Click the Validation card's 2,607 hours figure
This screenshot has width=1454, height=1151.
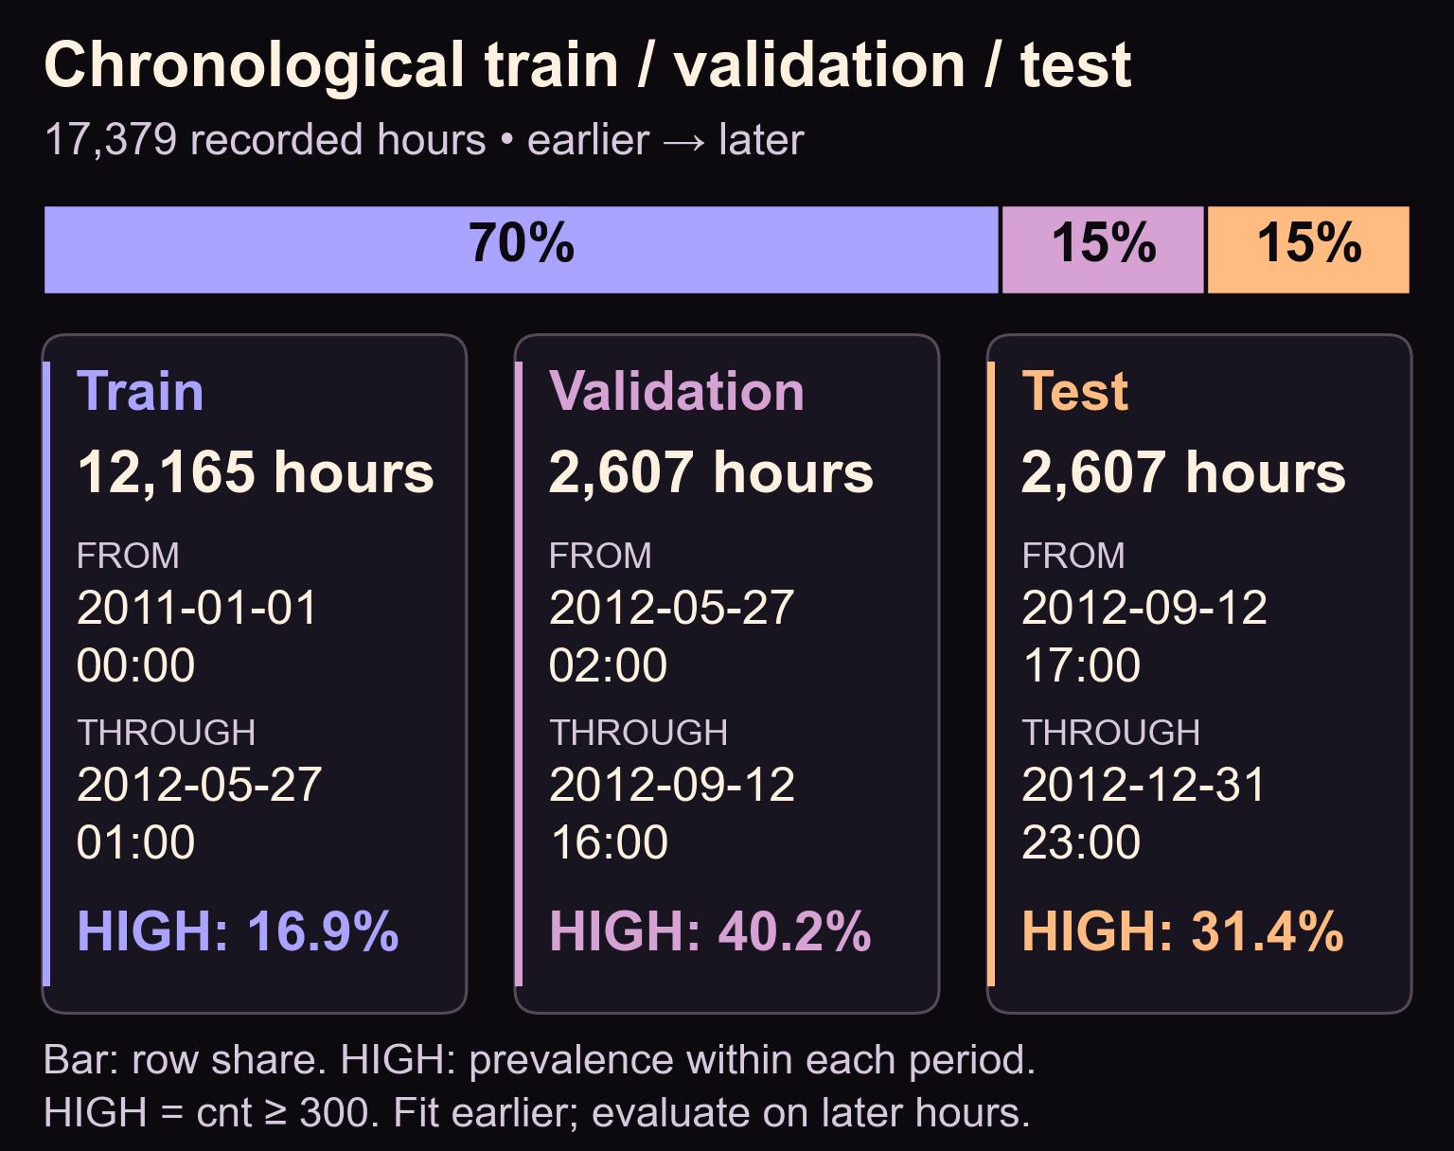(x=711, y=472)
